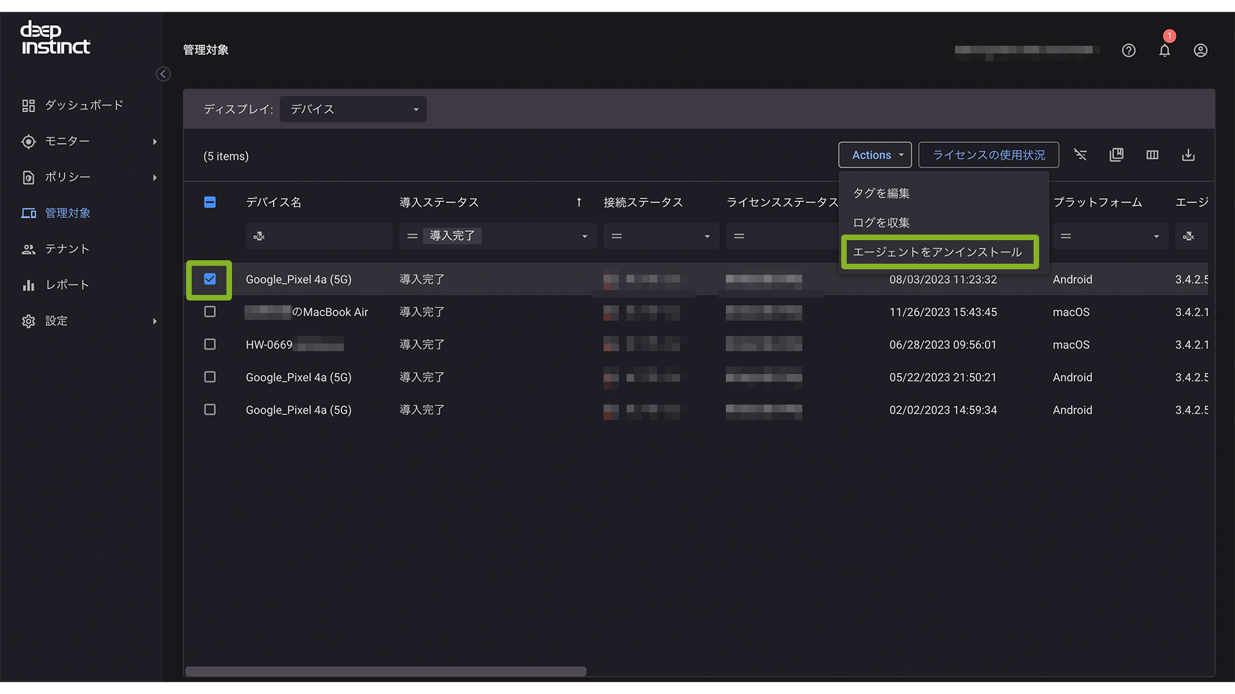The image size is (1235, 694).
Task: Collapse the sidebar with the chevron button
Action: [163, 74]
